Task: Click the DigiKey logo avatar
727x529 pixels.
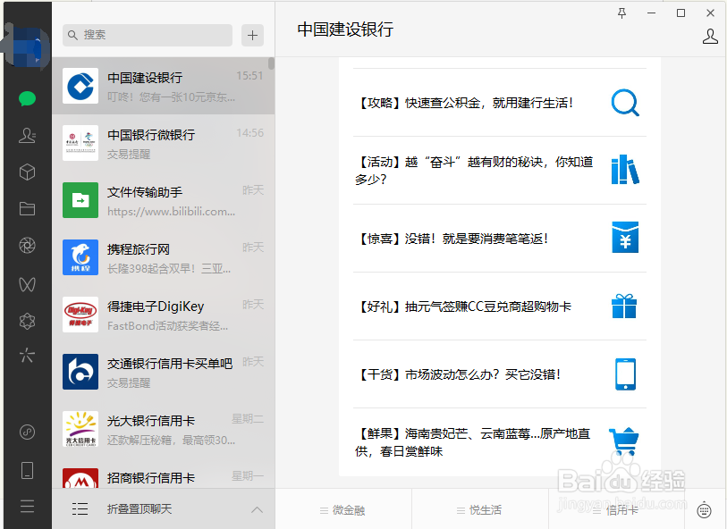Action: [x=80, y=315]
